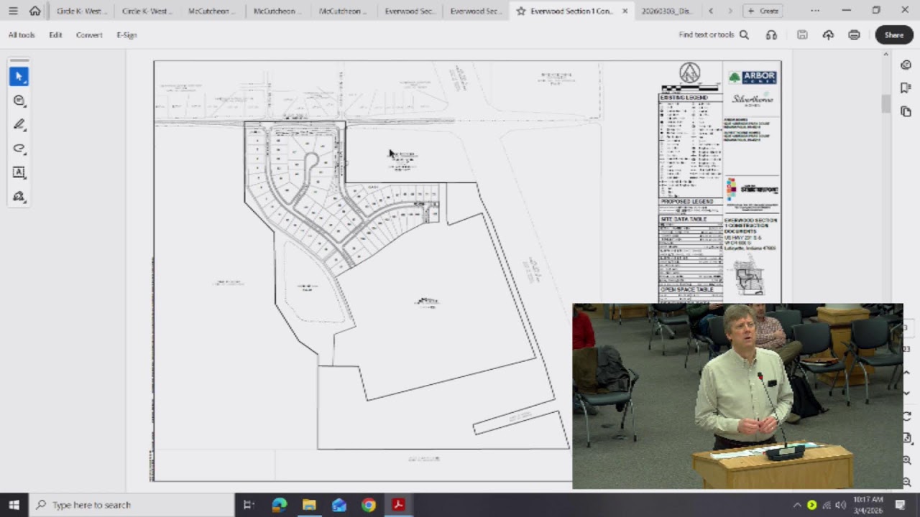Open Edit menu
920x517 pixels.
(55, 34)
